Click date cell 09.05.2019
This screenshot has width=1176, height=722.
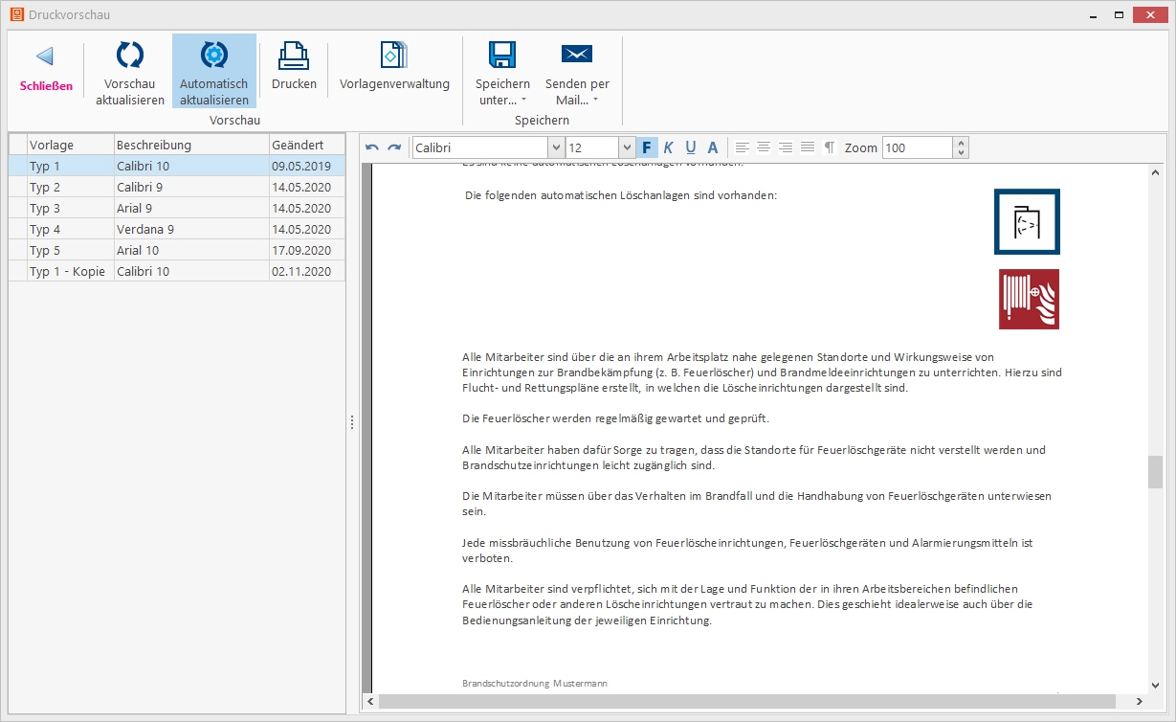(x=306, y=166)
